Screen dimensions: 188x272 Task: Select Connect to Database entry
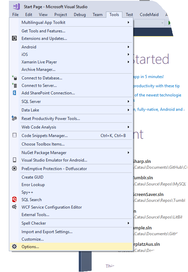pyautogui.click(x=71, y=78)
